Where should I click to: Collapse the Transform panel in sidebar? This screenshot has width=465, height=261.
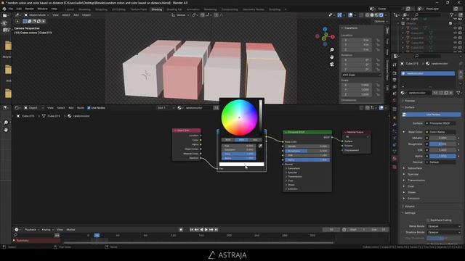pyautogui.click(x=350, y=28)
